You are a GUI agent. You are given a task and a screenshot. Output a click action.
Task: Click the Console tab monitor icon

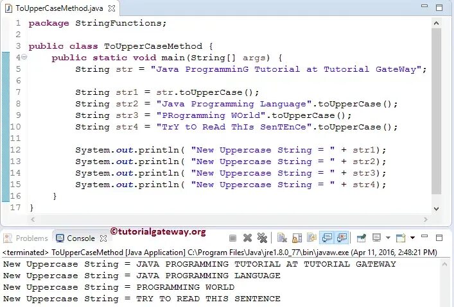click(x=60, y=238)
